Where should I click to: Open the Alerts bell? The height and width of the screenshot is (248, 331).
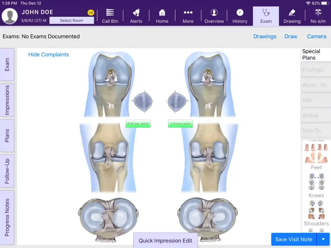point(136,16)
